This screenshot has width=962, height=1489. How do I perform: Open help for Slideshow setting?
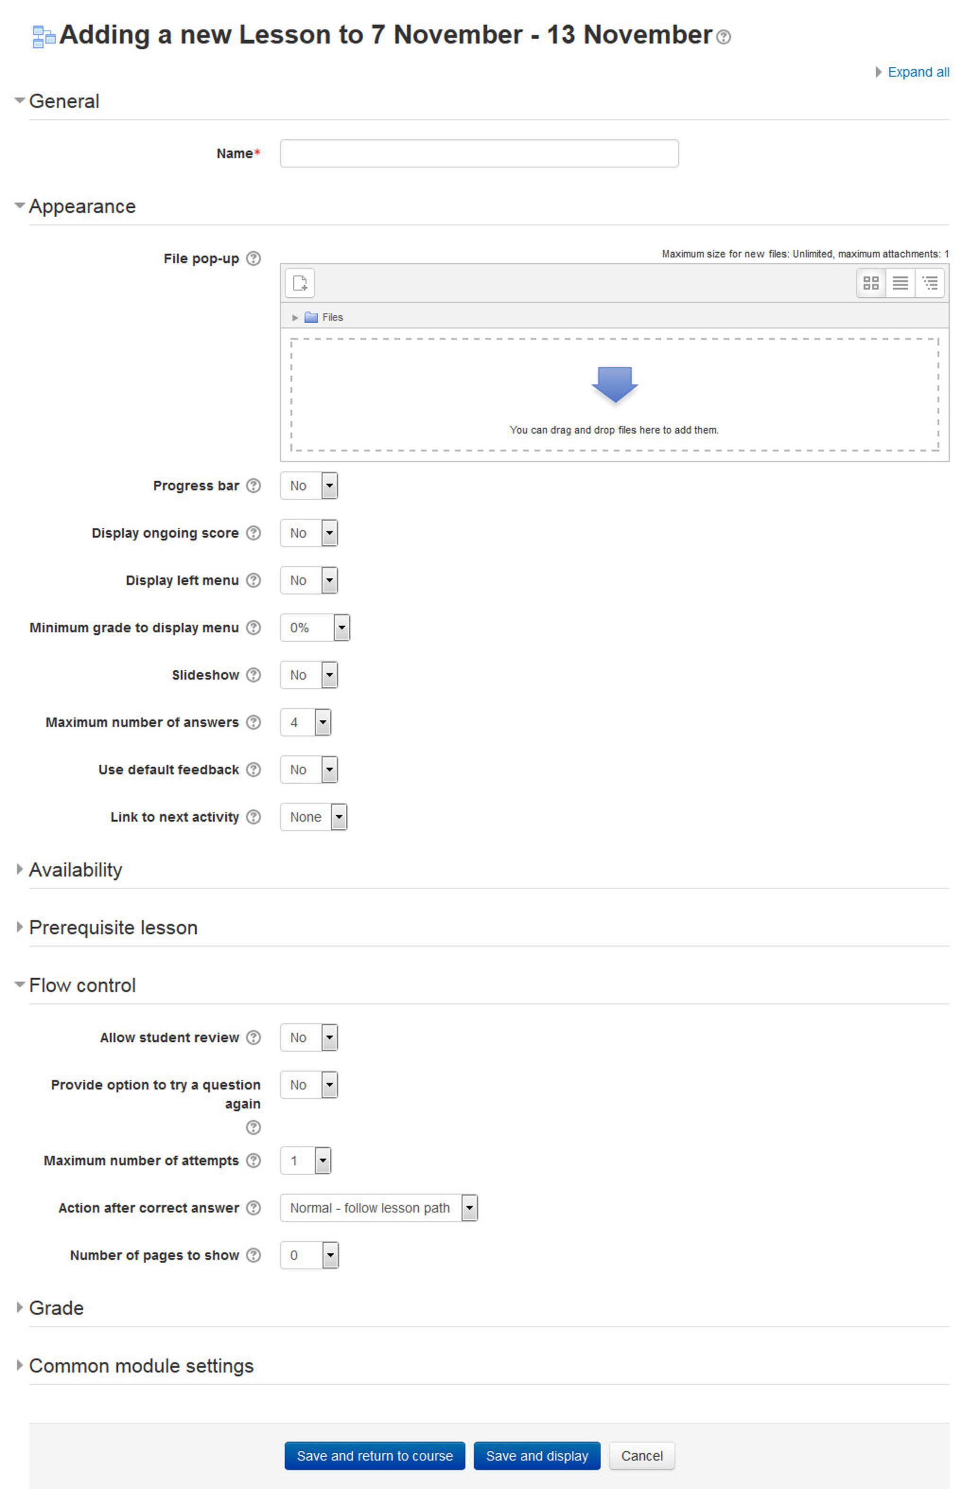tap(254, 675)
